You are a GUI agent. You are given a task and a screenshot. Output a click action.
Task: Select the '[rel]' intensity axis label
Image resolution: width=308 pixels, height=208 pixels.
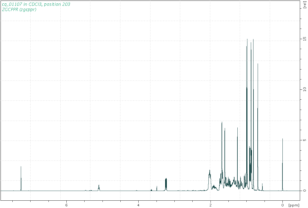click(x=305, y=4)
